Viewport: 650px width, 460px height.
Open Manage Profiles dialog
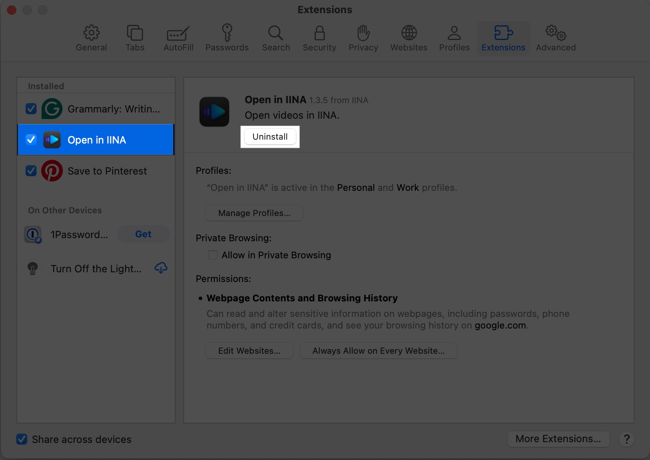[254, 213]
